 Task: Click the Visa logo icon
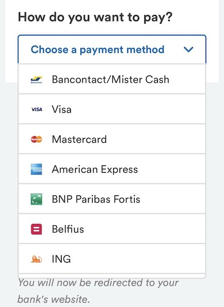coord(37,109)
